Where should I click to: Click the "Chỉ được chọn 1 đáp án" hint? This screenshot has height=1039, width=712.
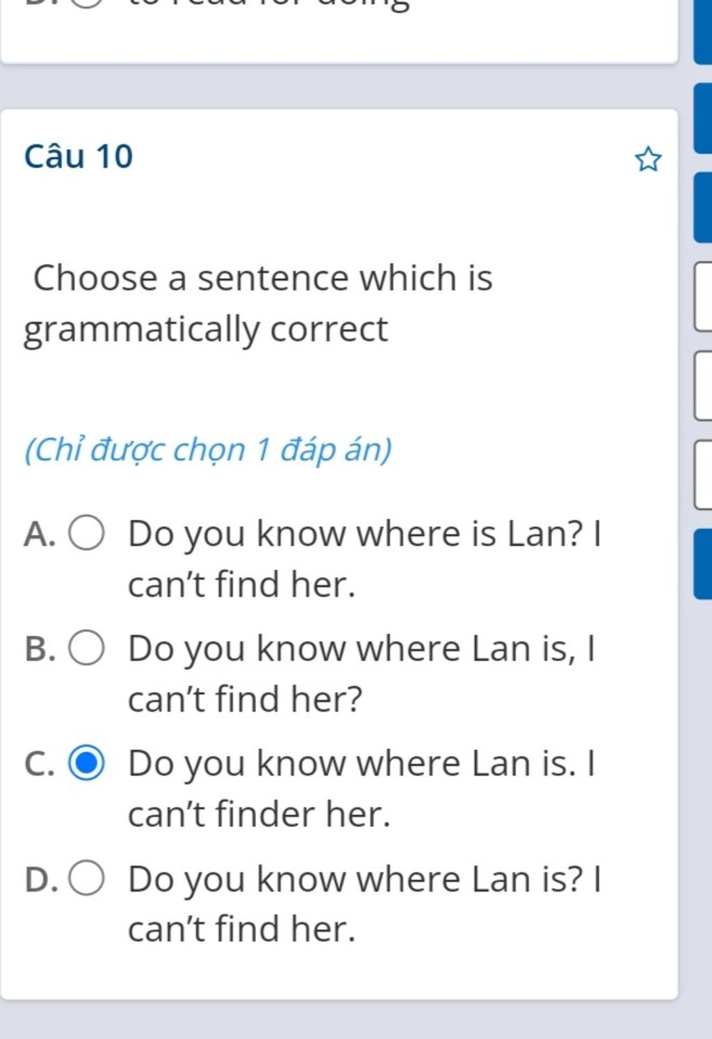point(207,450)
